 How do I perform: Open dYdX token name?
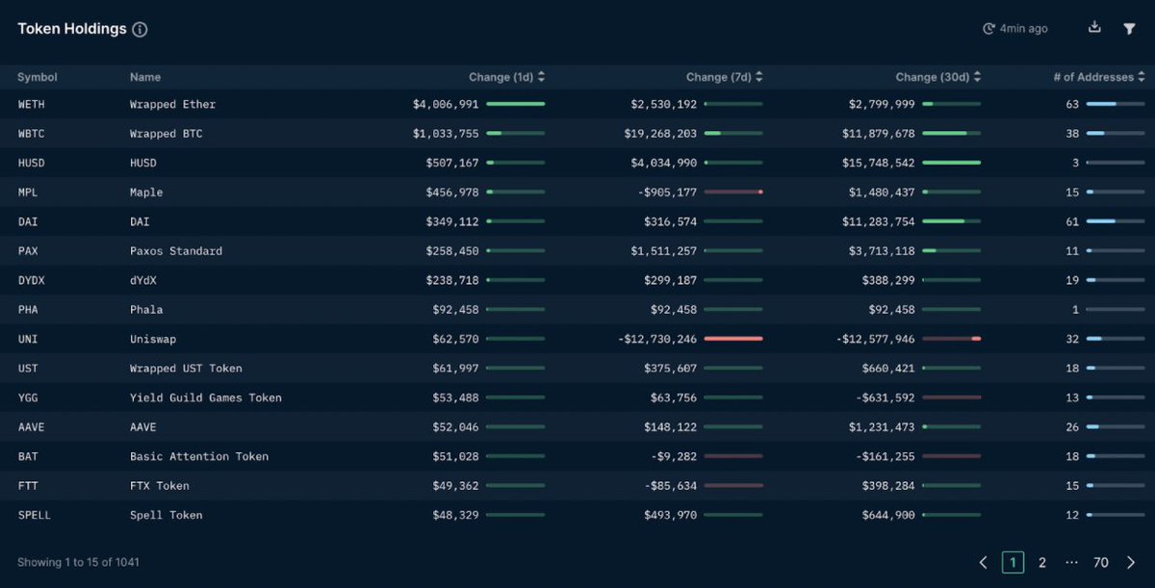(x=143, y=280)
